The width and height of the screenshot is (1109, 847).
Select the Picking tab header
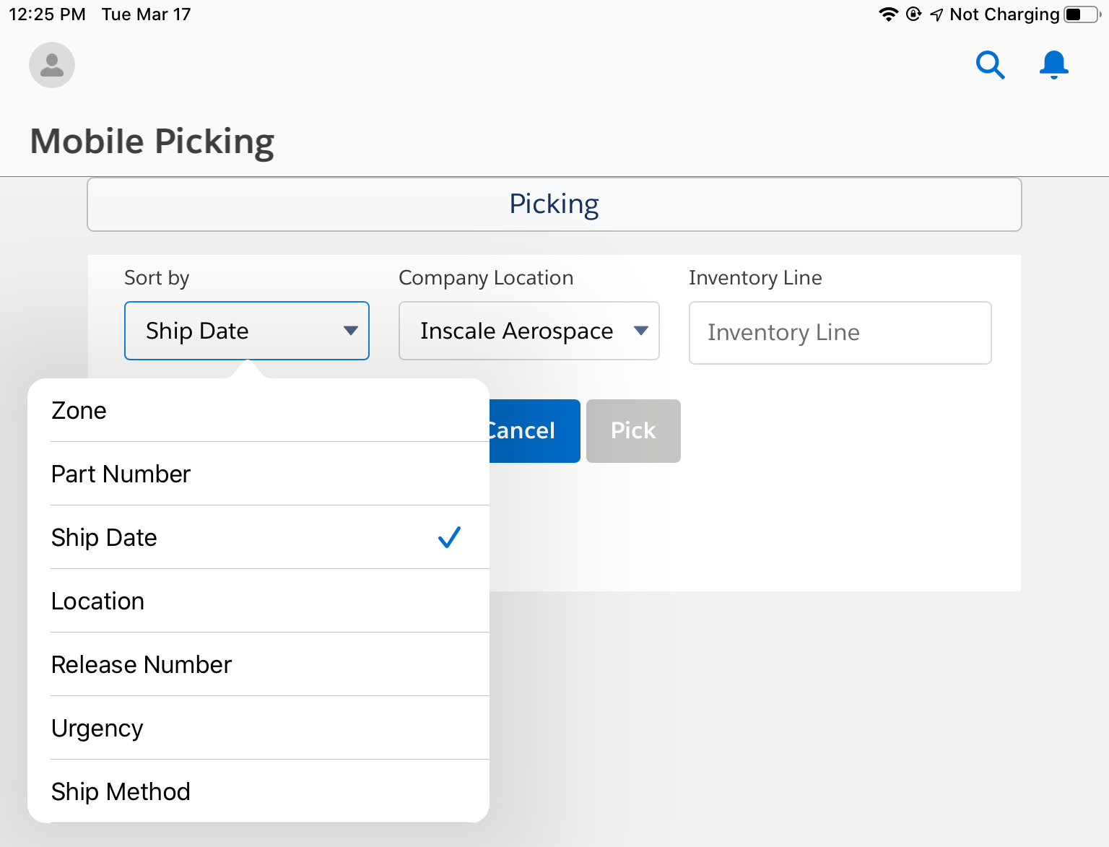point(554,204)
